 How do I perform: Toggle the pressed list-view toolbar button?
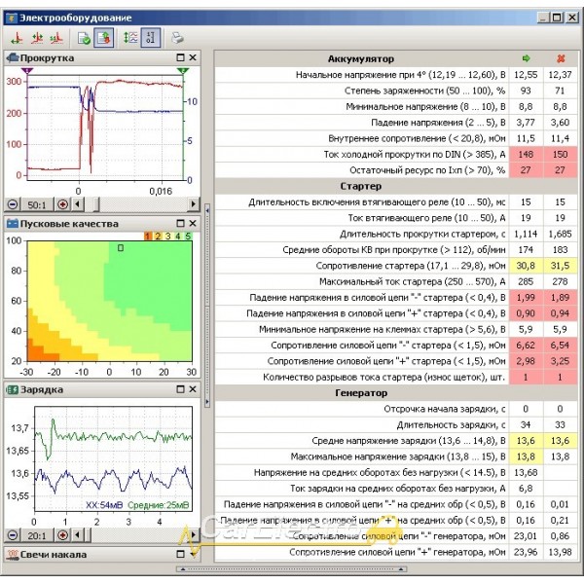coord(151,39)
